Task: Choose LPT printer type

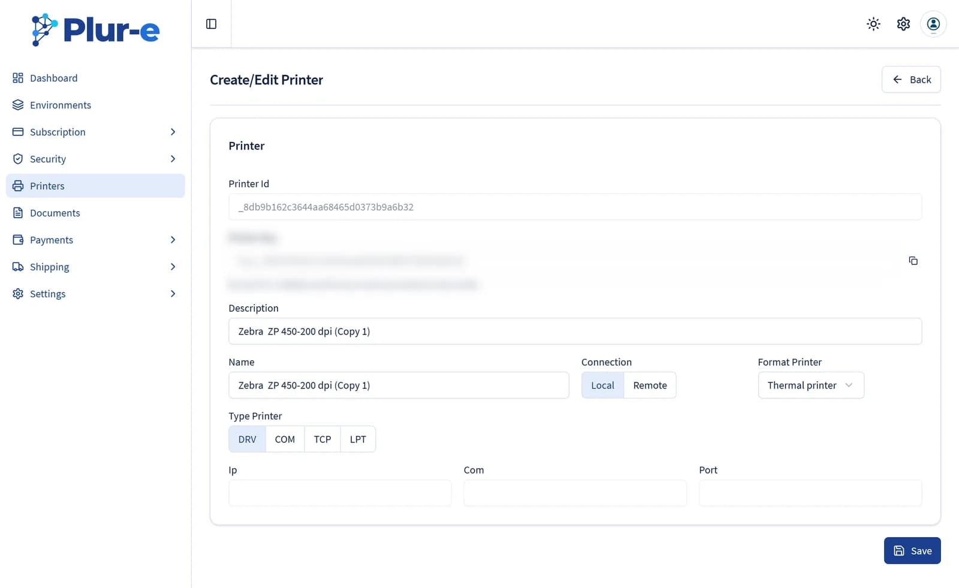Action: tap(358, 439)
